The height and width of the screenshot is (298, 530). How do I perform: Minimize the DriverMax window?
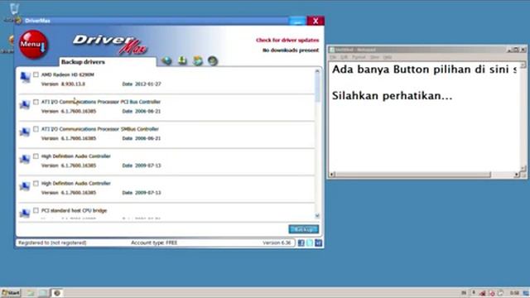click(x=297, y=21)
